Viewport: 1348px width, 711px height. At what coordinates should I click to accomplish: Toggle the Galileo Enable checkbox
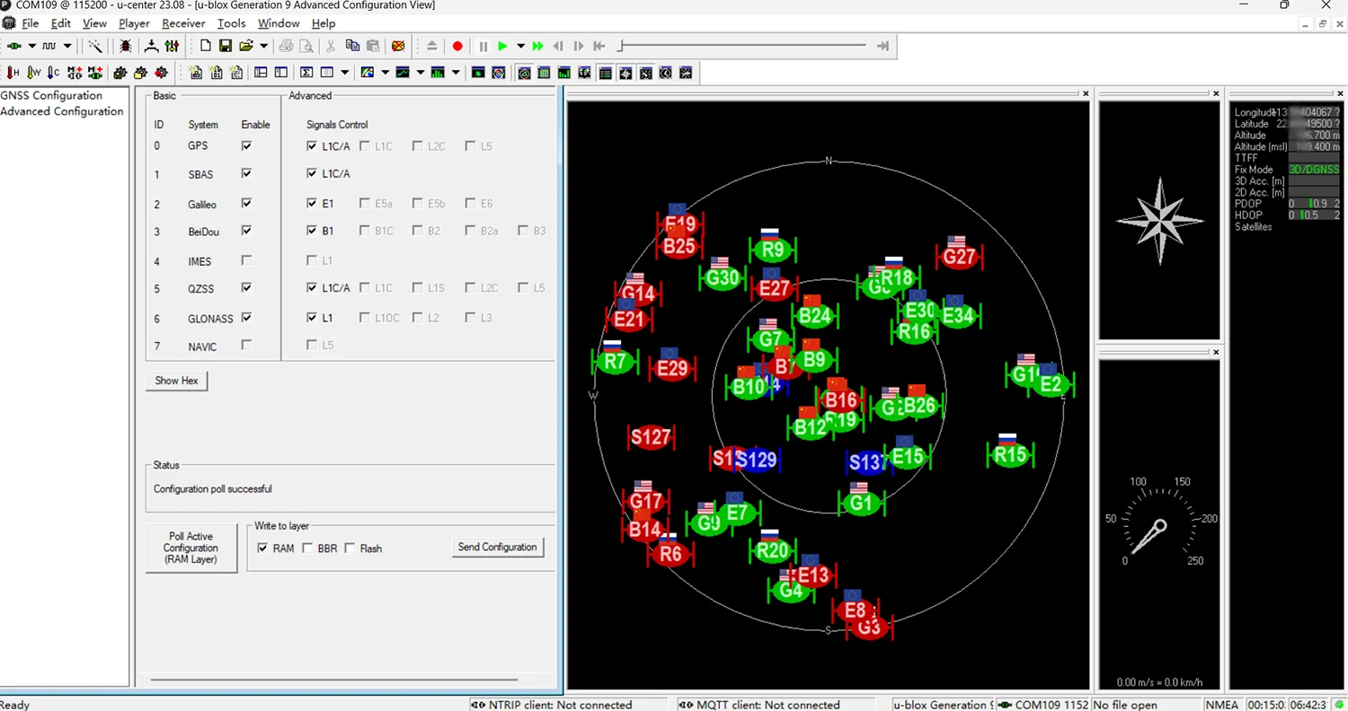click(246, 204)
